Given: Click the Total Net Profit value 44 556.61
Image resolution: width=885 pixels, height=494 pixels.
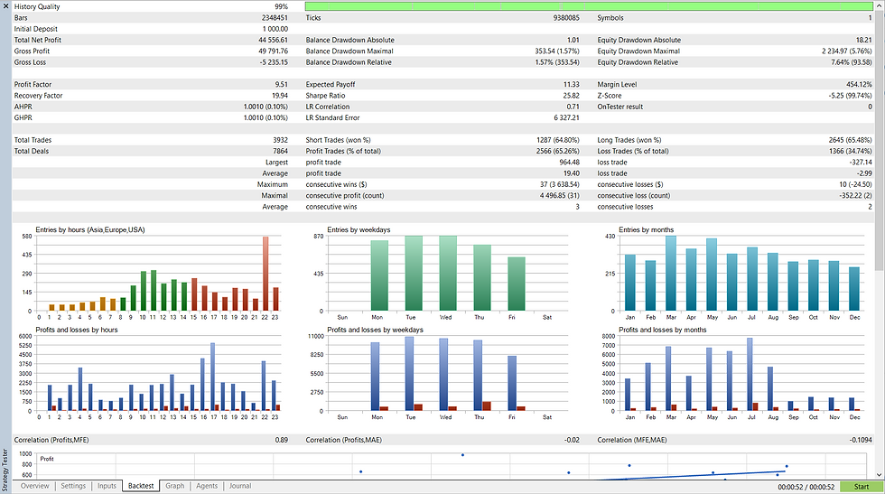Looking at the screenshot, I should pyautogui.click(x=273, y=40).
